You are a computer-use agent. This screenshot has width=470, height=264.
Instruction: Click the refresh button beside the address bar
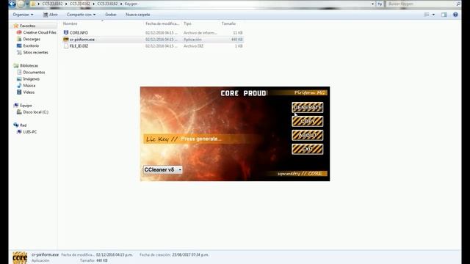(x=380, y=4)
